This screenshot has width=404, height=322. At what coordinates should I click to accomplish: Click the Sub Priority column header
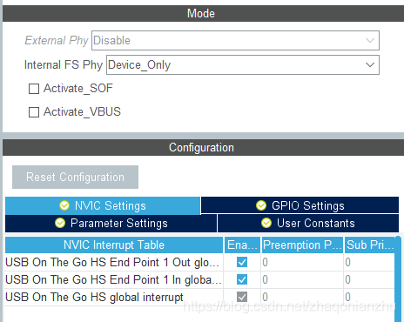point(369,245)
